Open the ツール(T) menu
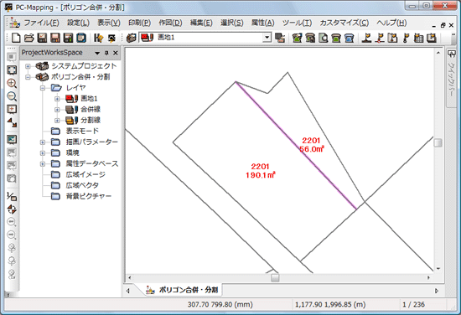The height and width of the screenshot is (315, 461). (x=297, y=23)
